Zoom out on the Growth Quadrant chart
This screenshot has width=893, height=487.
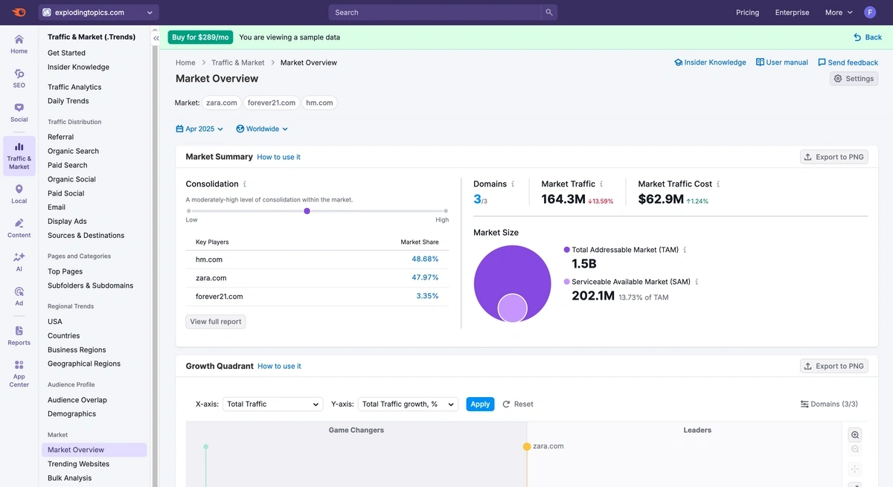click(855, 449)
